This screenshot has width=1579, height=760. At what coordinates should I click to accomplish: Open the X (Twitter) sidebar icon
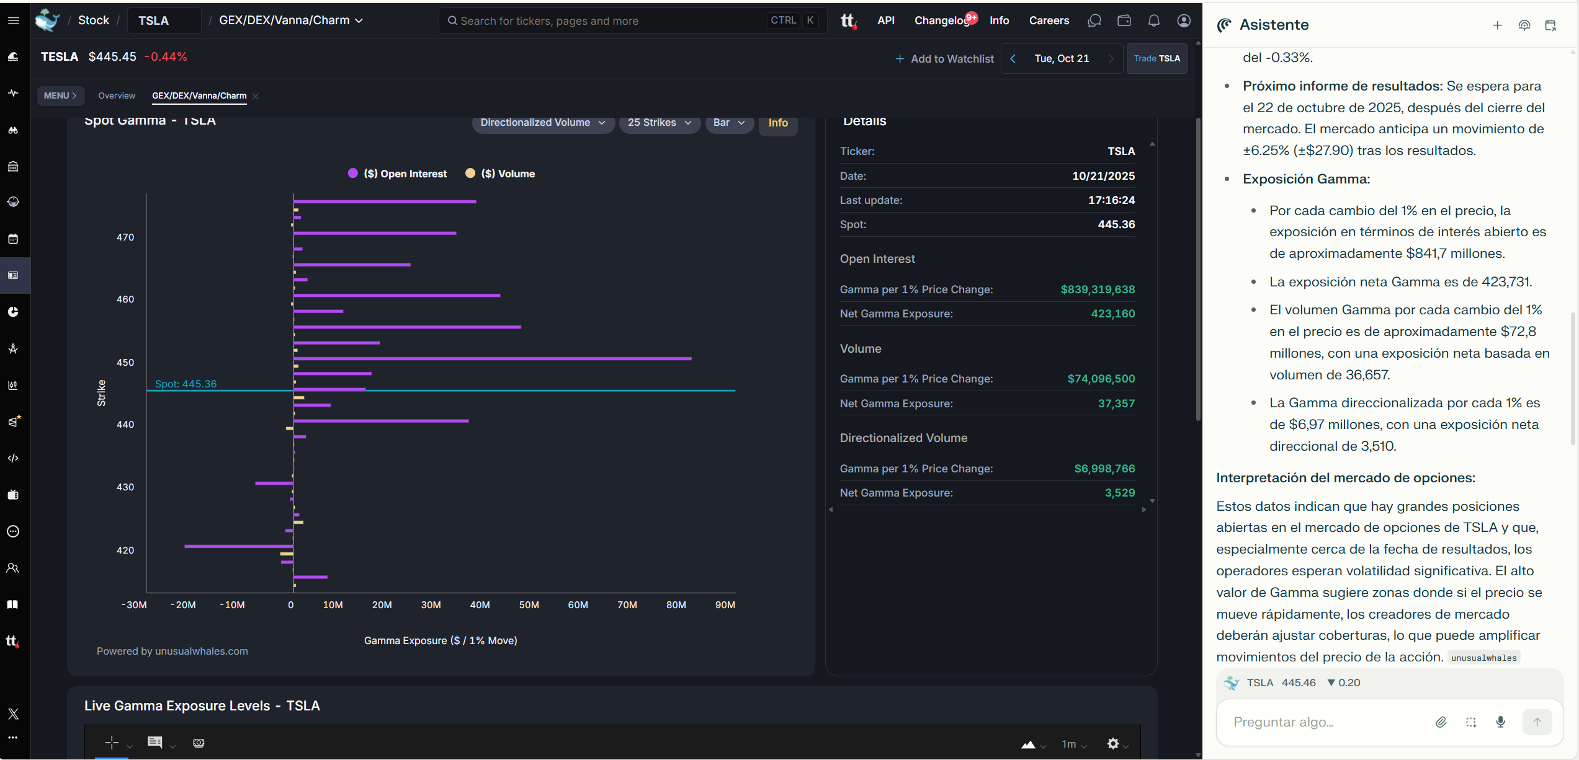point(13,714)
